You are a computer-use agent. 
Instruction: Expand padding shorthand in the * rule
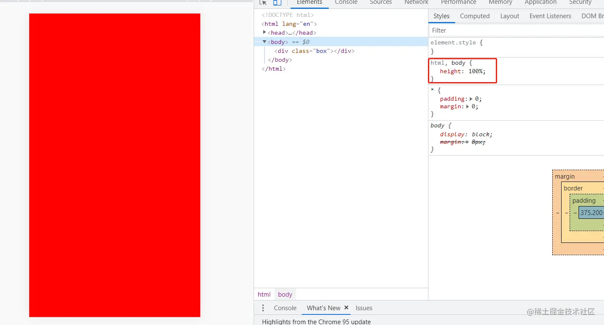pos(471,99)
